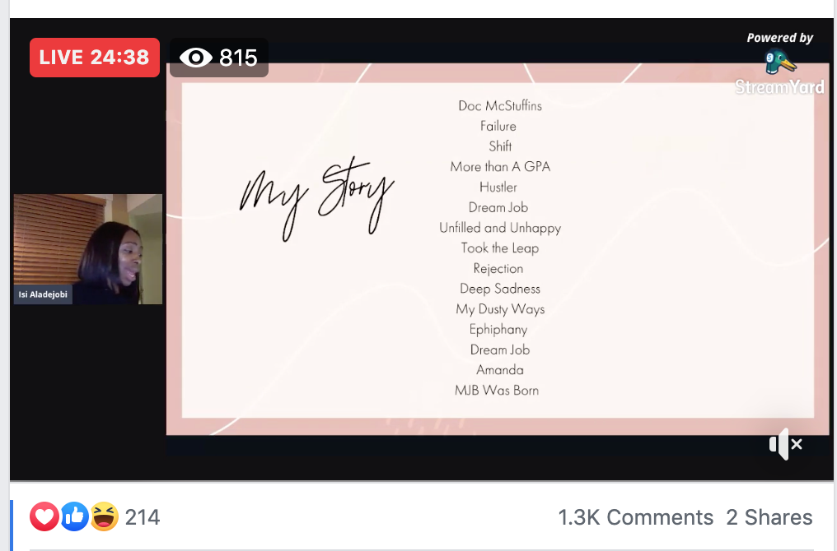The height and width of the screenshot is (551, 837).
Task: Click the Ephiphany line on slide
Action: click(x=498, y=330)
